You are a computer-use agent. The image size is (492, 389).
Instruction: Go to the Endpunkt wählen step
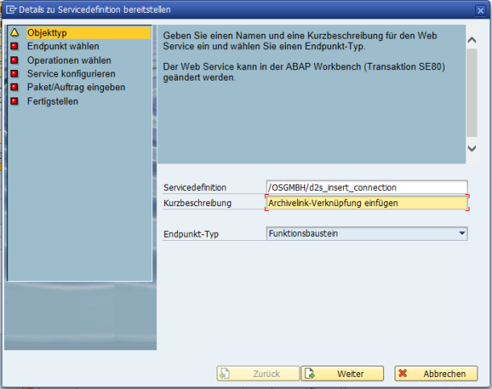coord(63,47)
